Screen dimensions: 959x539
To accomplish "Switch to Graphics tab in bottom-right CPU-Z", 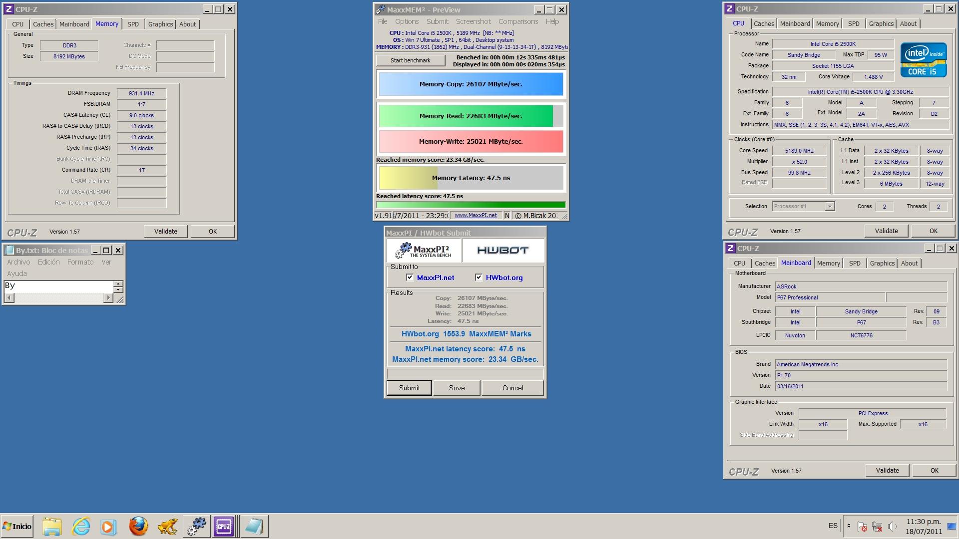I will pyautogui.click(x=882, y=263).
